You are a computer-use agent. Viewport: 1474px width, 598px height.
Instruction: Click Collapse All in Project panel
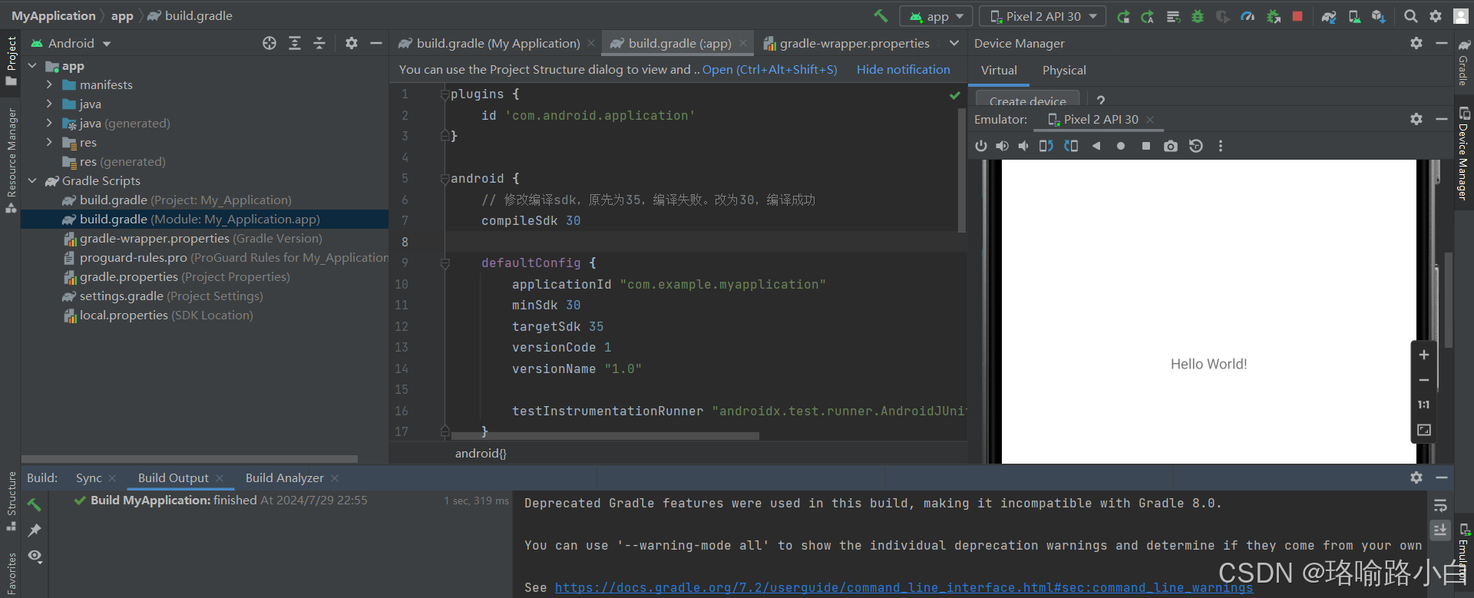pyautogui.click(x=319, y=44)
